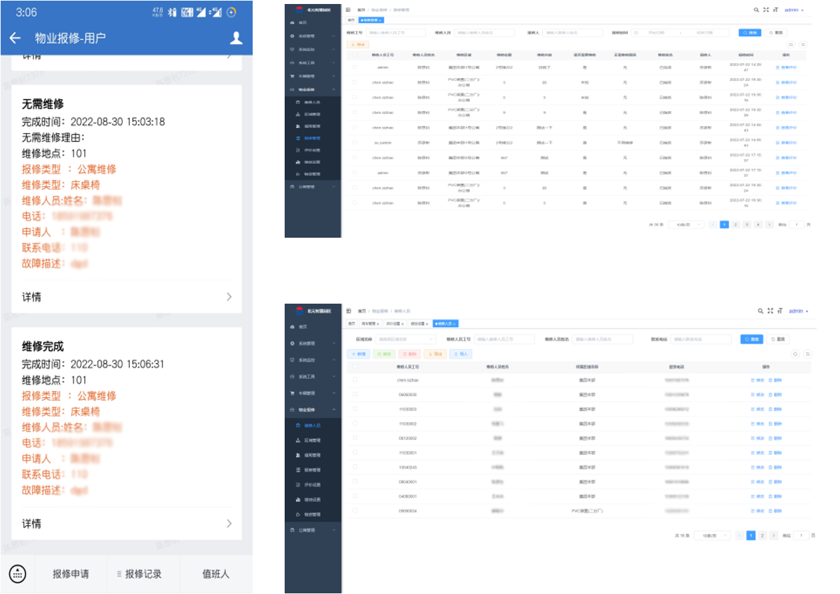The height and width of the screenshot is (594, 840).
Task: Check the select-all header checkbox on the 报修管理 page
Action: click(355, 56)
